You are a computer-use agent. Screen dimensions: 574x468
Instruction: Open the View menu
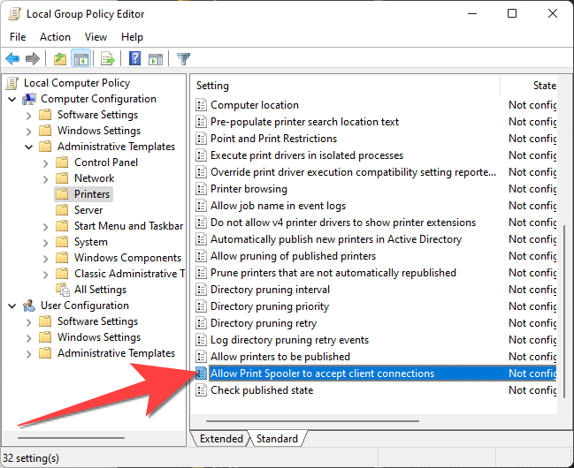(x=96, y=37)
